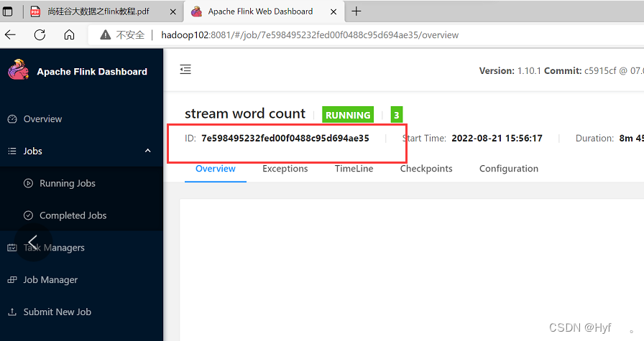Open Task Managers page
Image resolution: width=644 pixels, height=341 pixels.
tap(81, 248)
